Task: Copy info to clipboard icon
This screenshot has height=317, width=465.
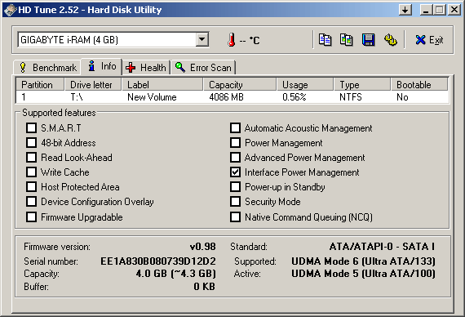Action: [x=325, y=39]
